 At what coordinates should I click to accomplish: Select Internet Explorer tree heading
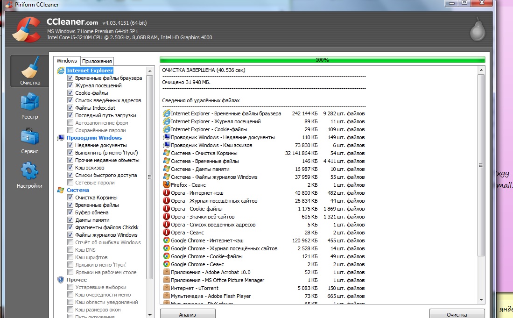point(90,71)
